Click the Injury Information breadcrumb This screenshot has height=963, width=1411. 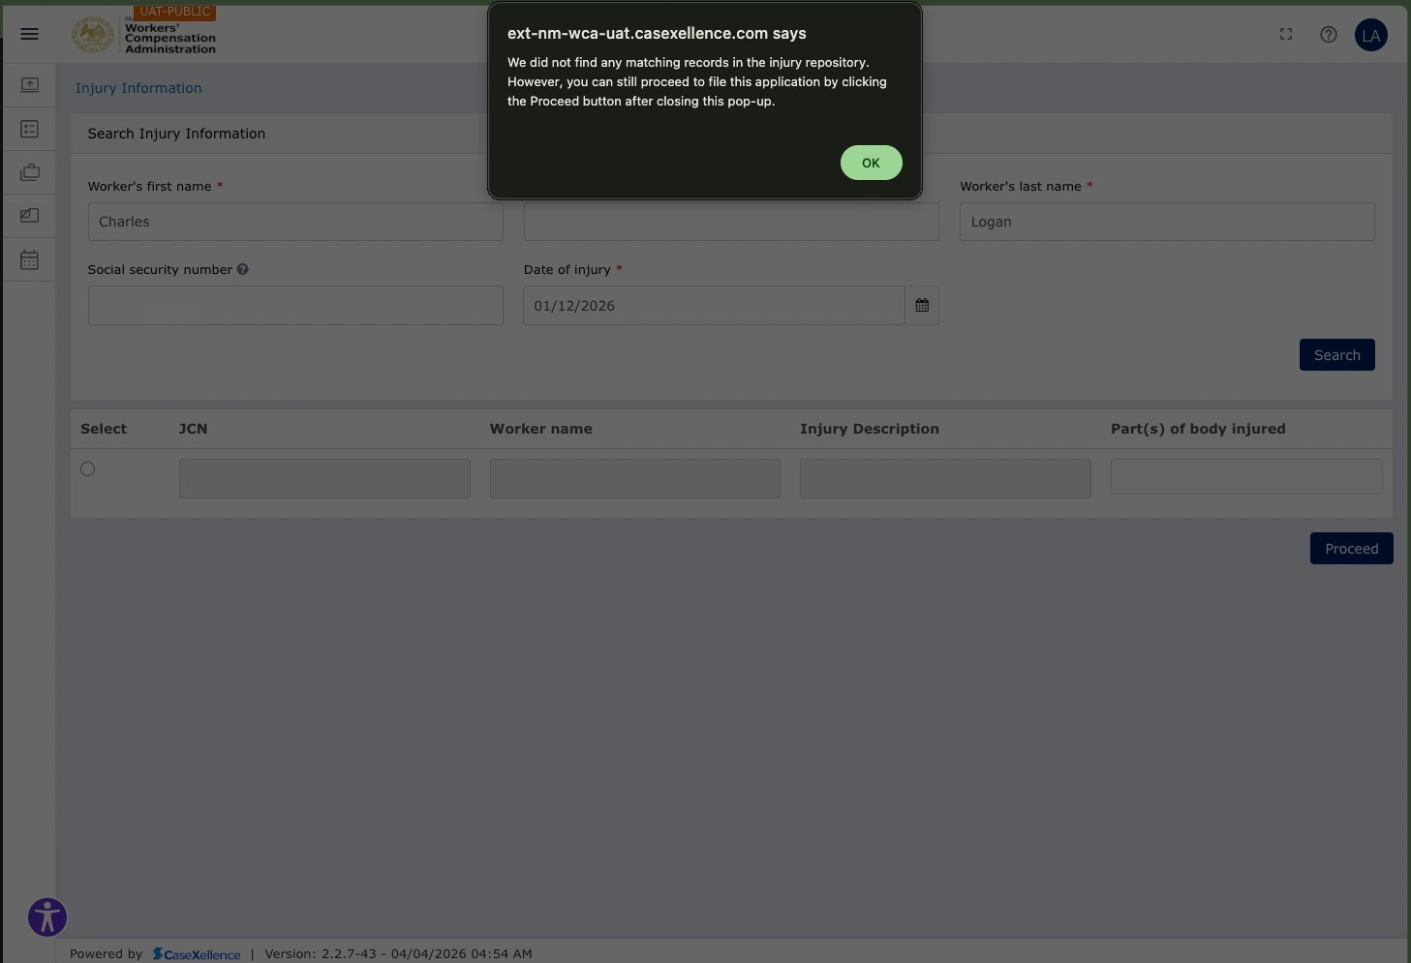click(x=138, y=88)
